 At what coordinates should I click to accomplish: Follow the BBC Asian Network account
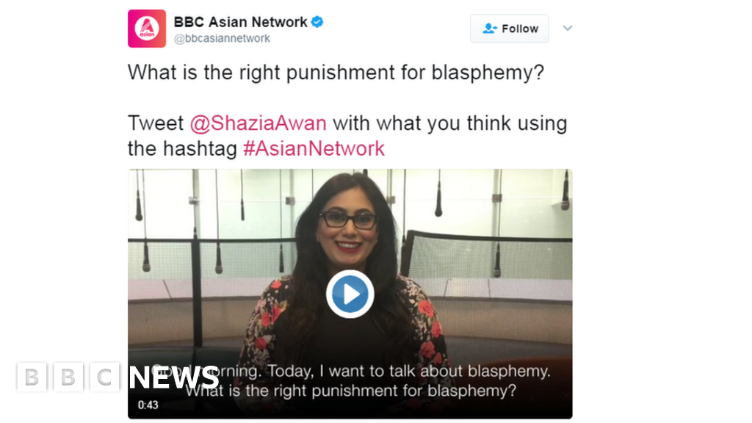coord(510,29)
